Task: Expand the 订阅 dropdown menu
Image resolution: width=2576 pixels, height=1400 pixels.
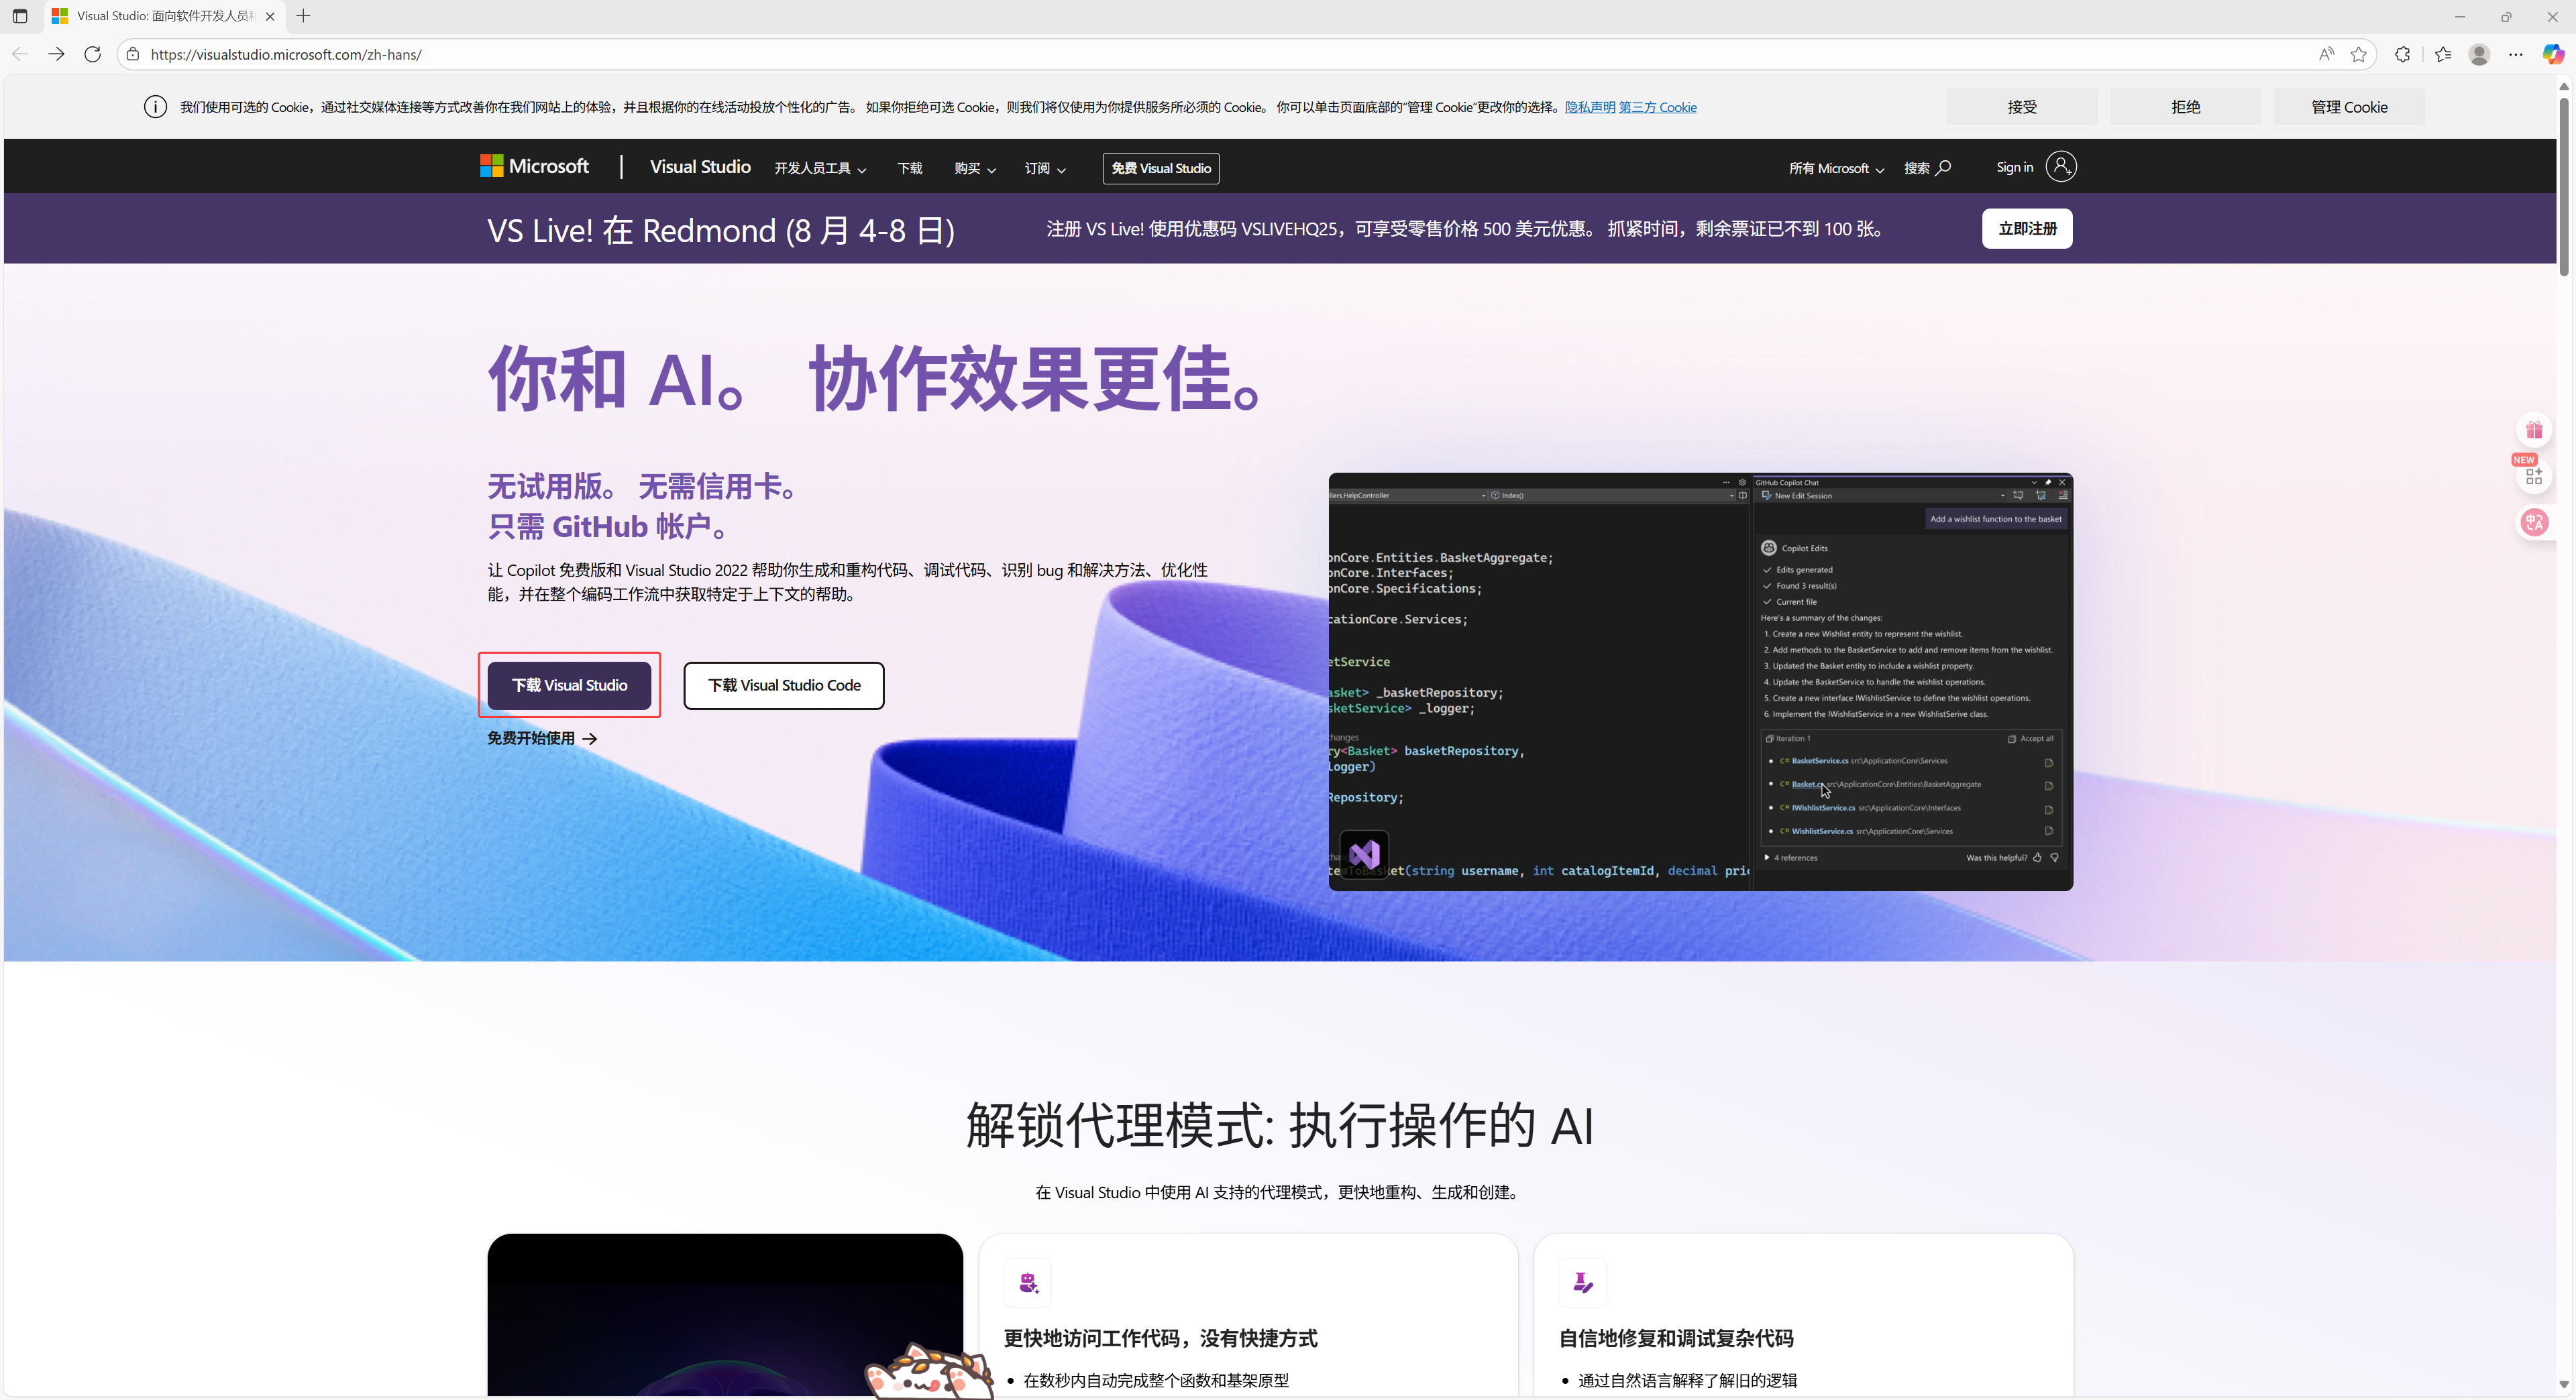Action: click(x=1045, y=168)
